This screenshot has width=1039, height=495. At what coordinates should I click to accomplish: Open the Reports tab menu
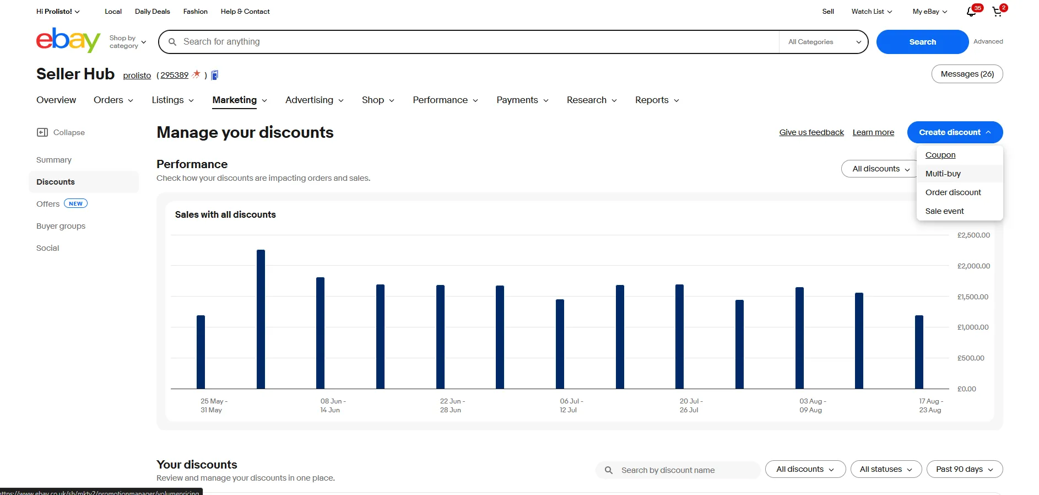coord(657,100)
